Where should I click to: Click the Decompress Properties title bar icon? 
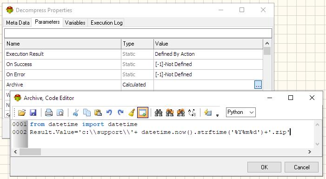pyautogui.click(x=10, y=10)
